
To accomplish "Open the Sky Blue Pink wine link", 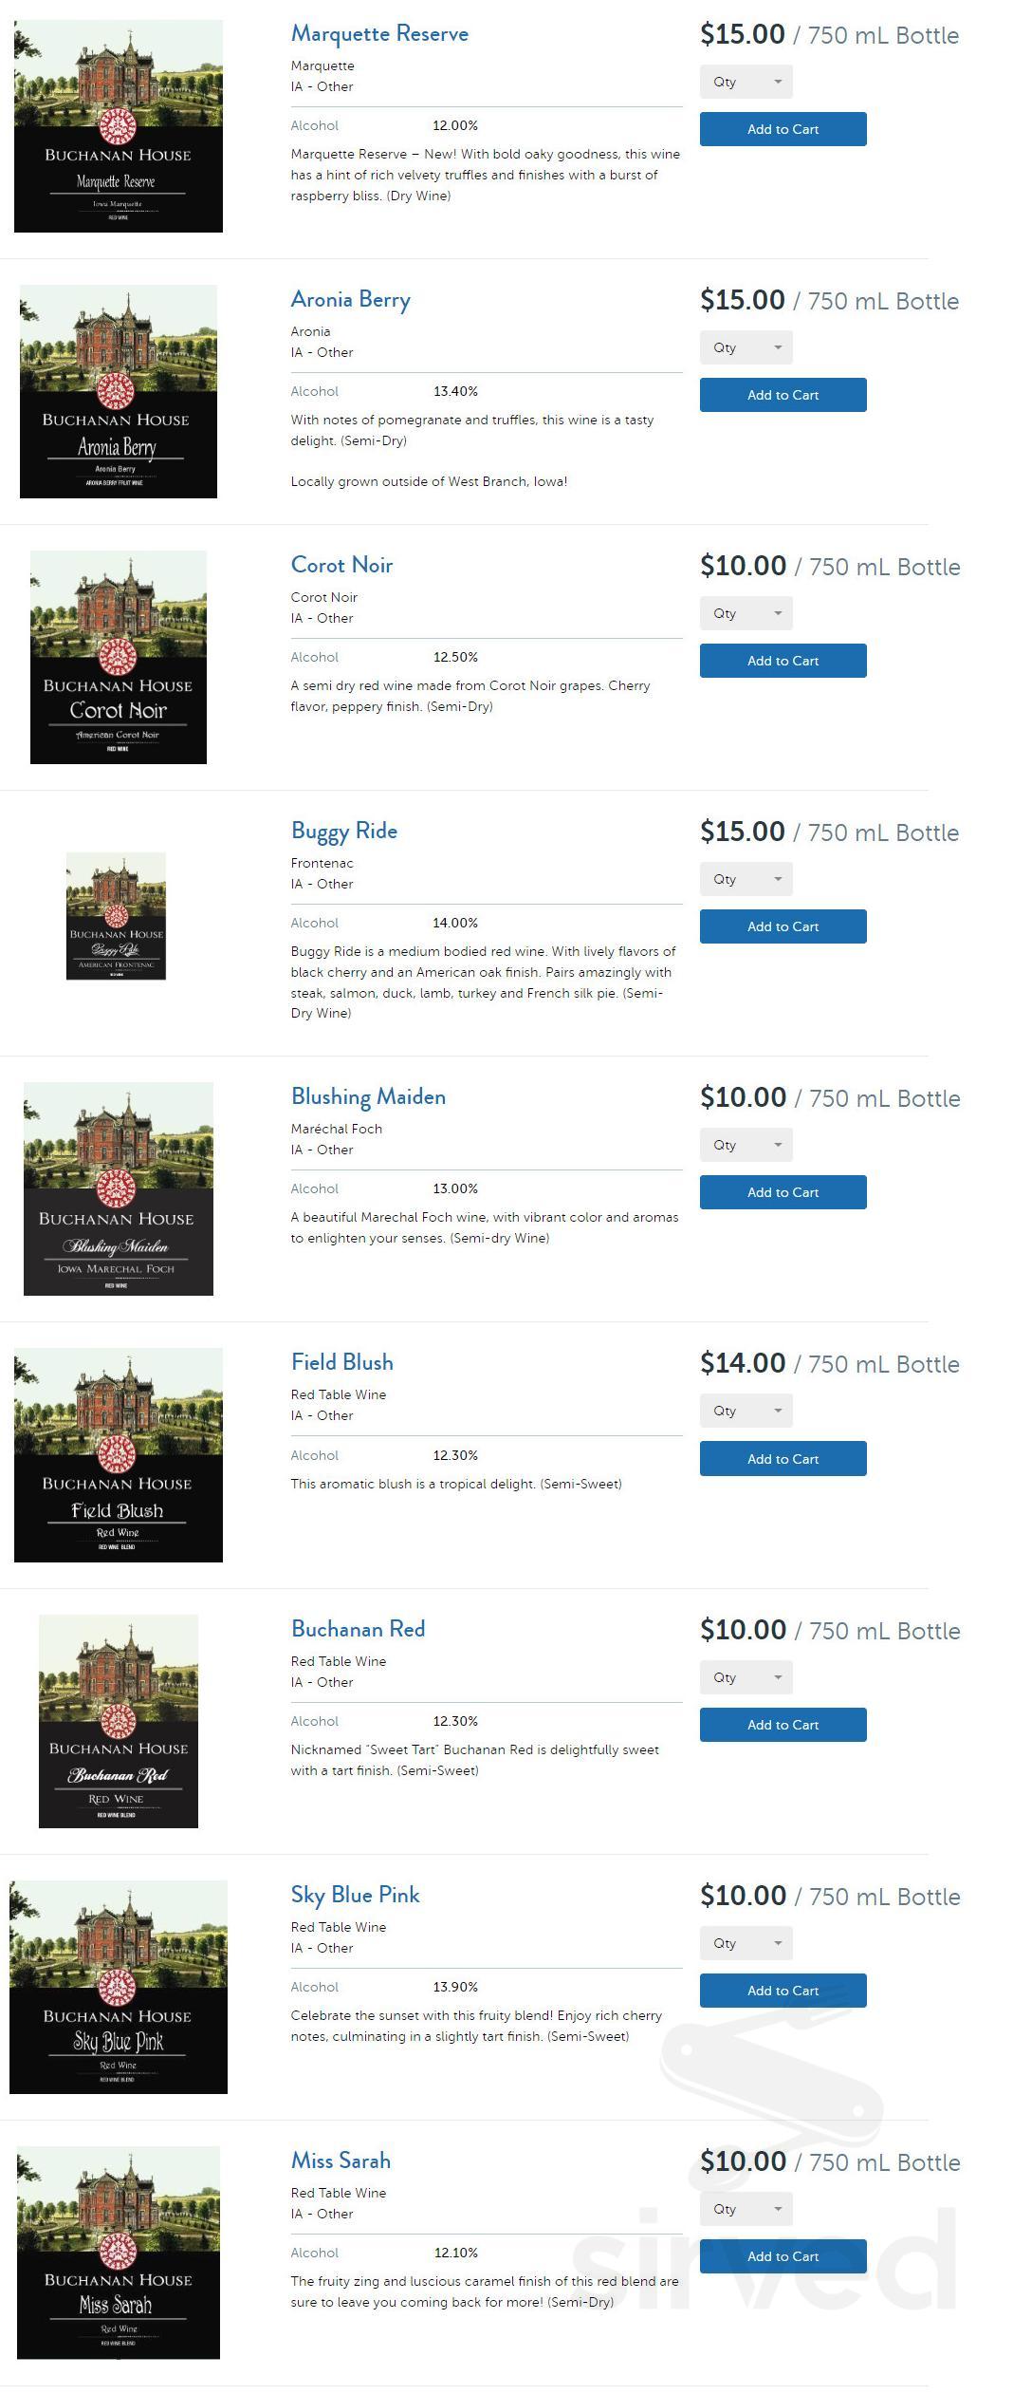I will click(x=355, y=1895).
